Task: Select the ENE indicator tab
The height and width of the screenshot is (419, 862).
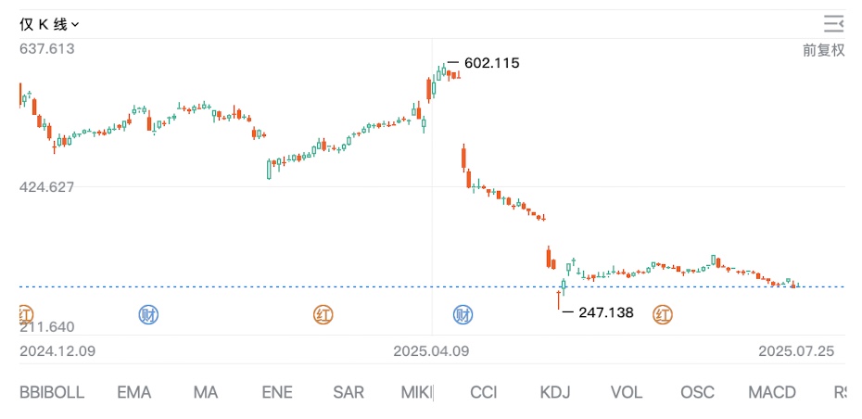Action: point(277,392)
